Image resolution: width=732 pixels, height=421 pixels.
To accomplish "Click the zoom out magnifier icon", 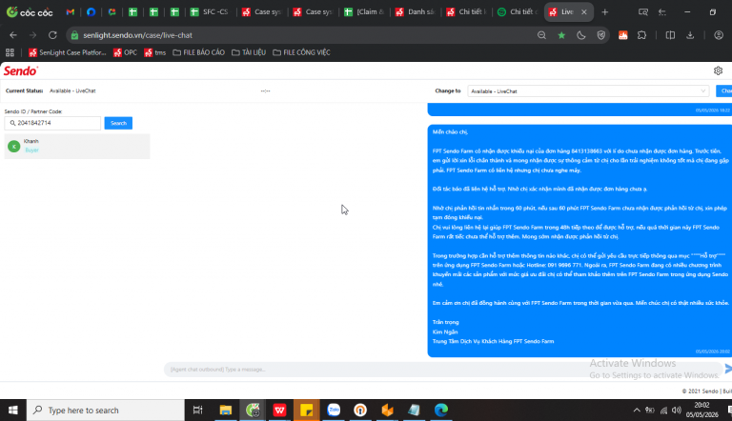I will (x=541, y=35).
